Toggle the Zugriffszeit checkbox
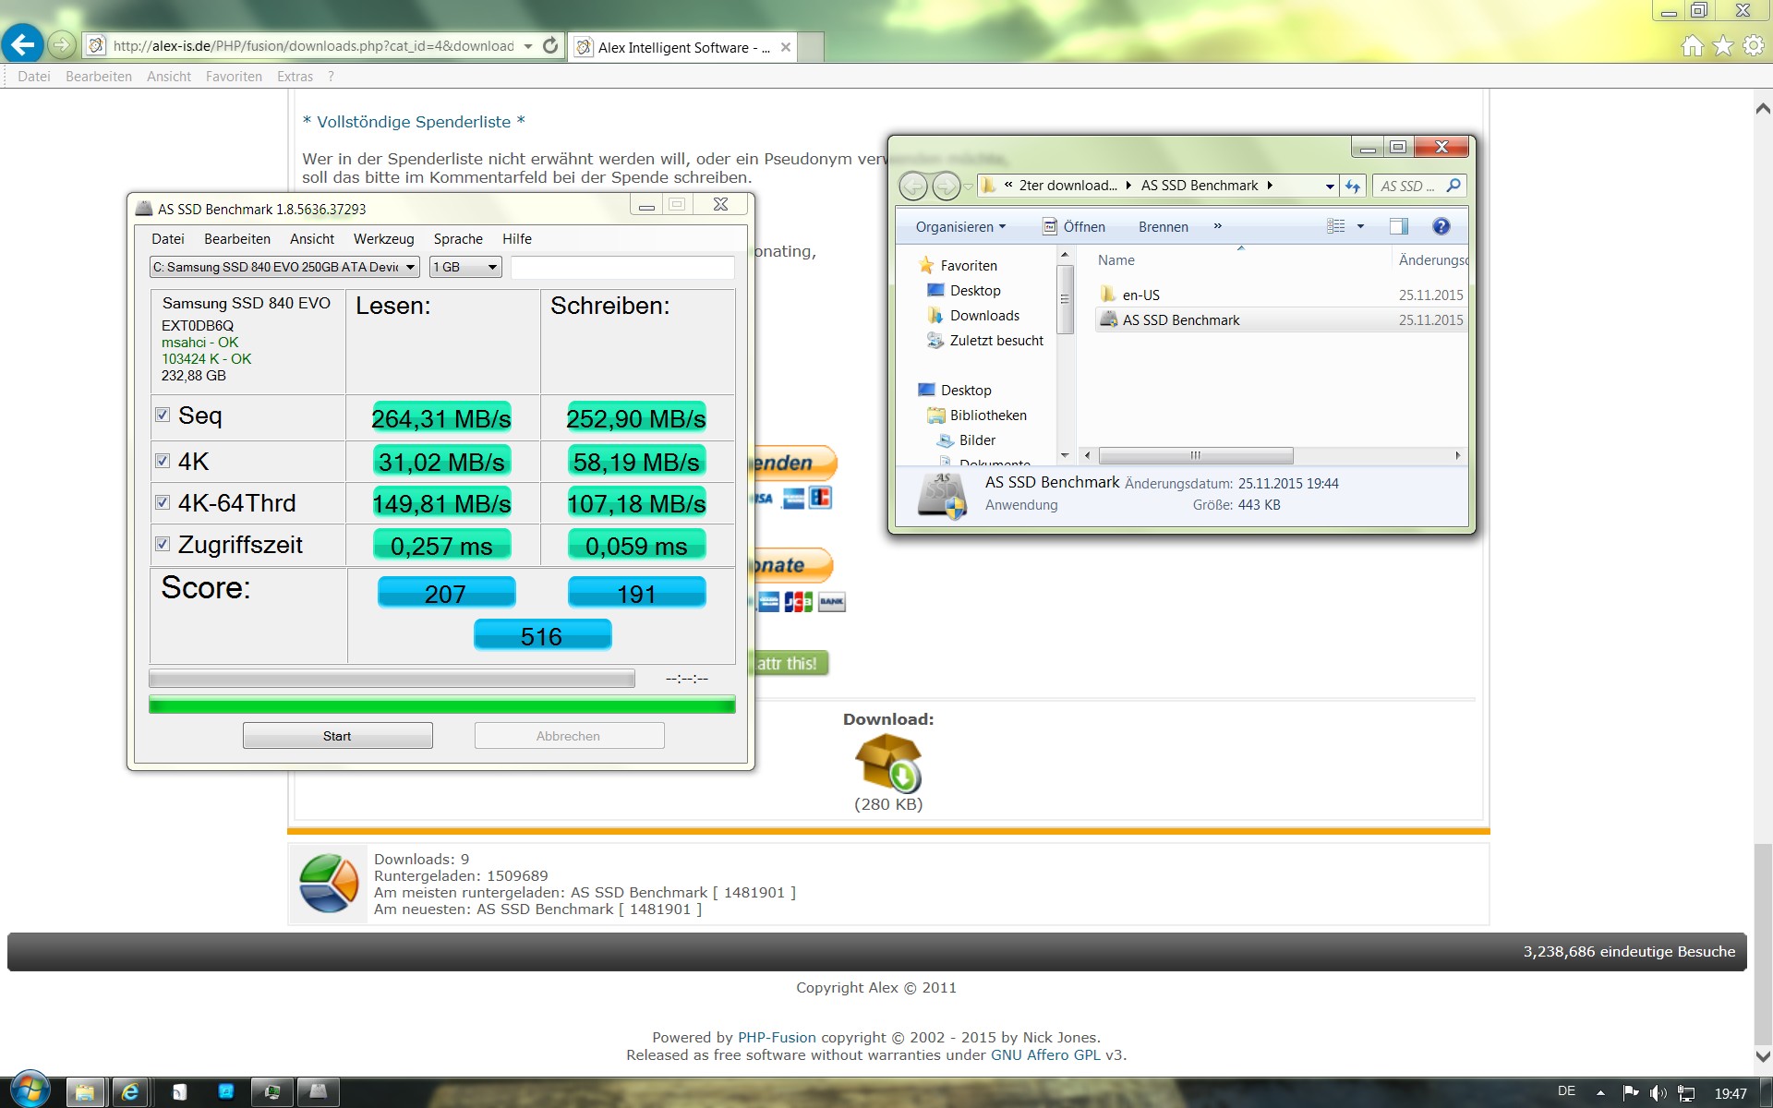This screenshot has width=1773, height=1108. (163, 544)
